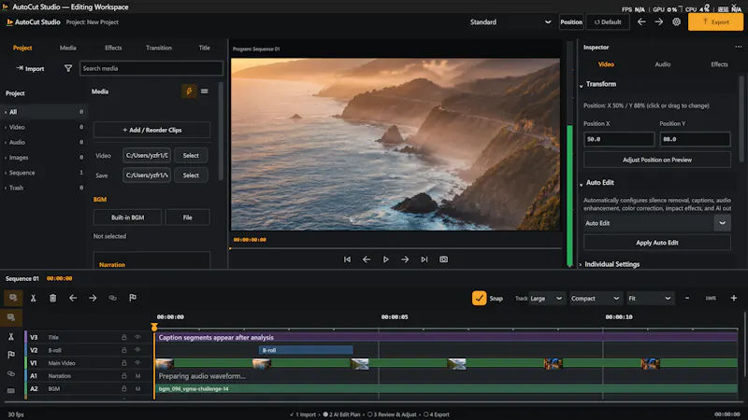The width and height of the screenshot is (748, 420).
Task: Click the link icon in left timeline sidebar
Action: [11, 374]
